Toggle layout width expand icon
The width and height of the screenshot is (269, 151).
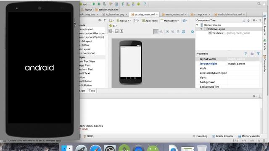tap(117, 31)
